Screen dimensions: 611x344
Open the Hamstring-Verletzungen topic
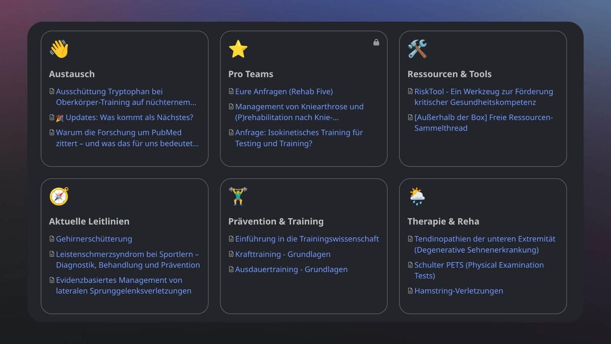point(459,291)
